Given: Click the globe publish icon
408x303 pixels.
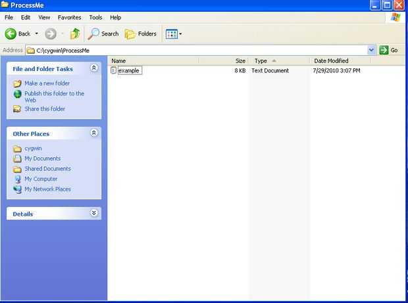Looking at the screenshot, I should point(17,94).
